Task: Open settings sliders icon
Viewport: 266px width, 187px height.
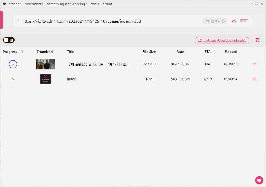Action: (257, 40)
